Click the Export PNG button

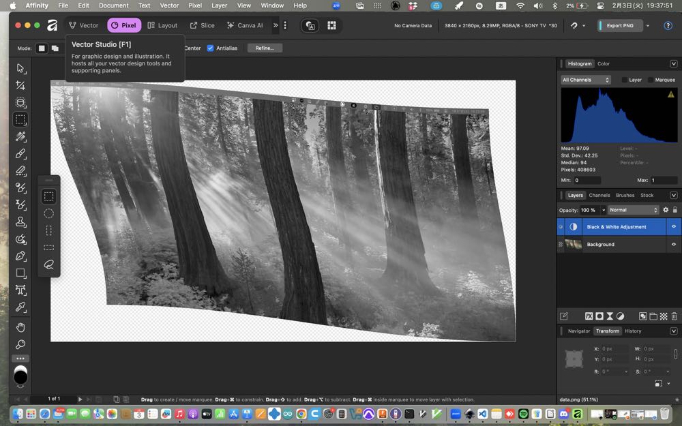coord(619,26)
